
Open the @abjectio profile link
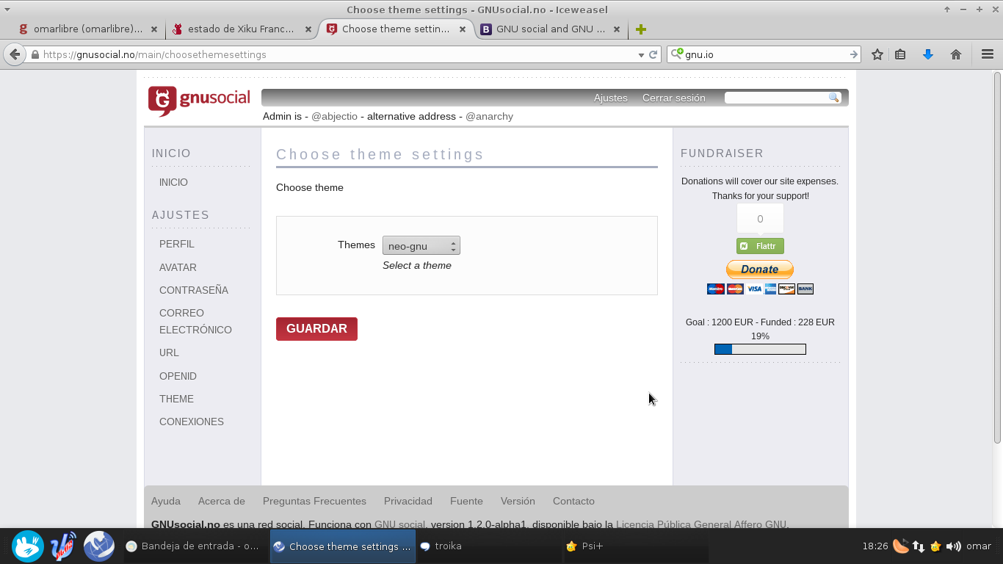(x=334, y=116)
